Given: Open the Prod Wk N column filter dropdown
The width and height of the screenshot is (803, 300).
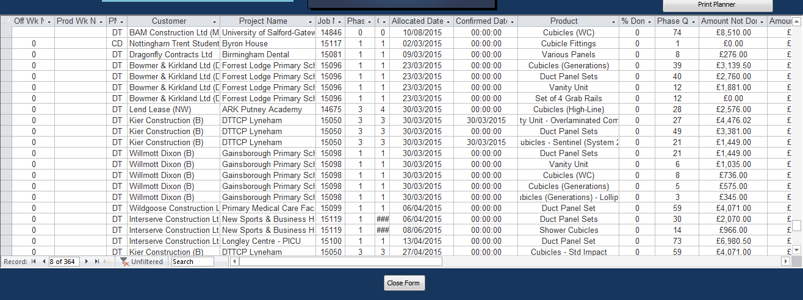Looking at the screenshot, I should coord(101,21).
